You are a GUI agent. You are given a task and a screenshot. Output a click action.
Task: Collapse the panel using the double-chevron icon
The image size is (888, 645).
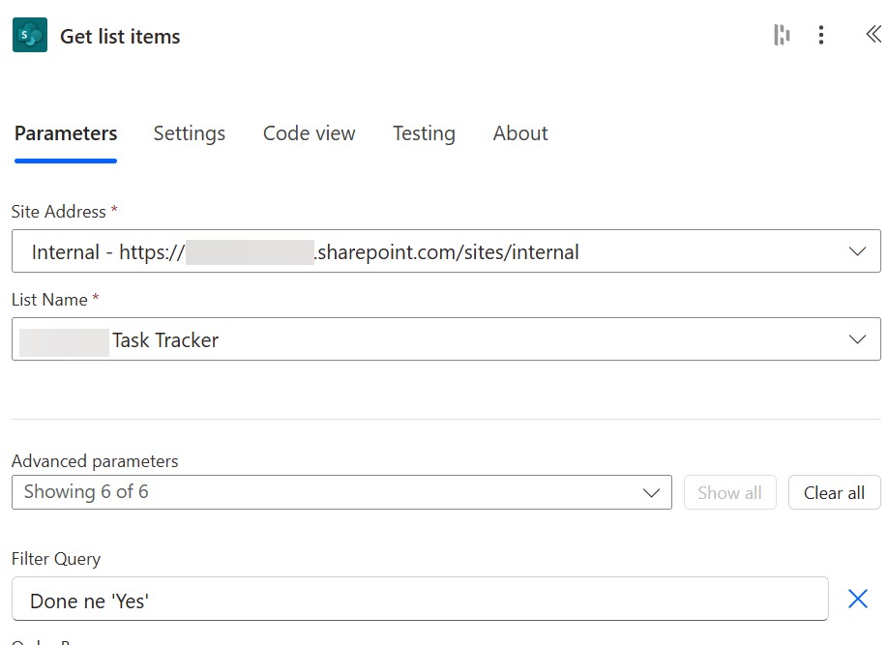(x=873, y=33)
